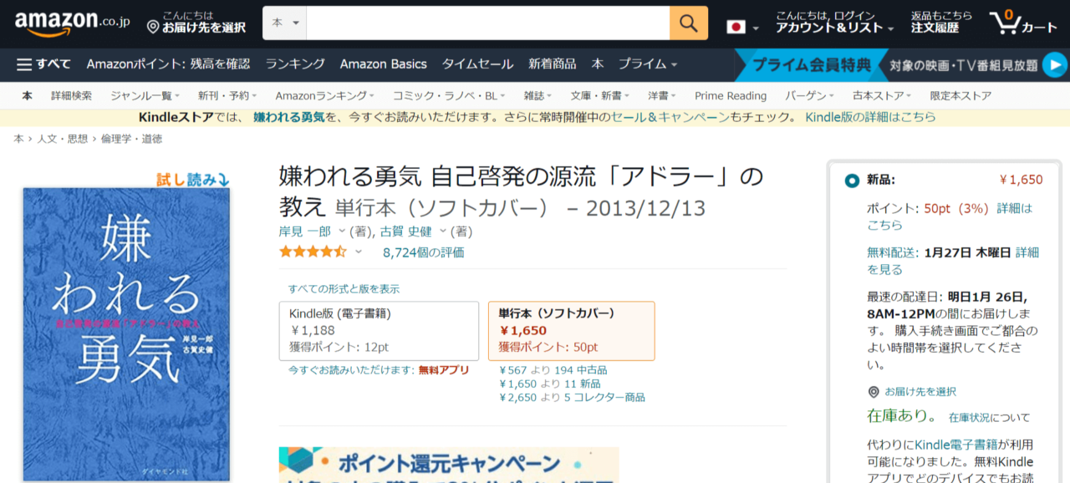Click into the search text field

coord(487,23)
